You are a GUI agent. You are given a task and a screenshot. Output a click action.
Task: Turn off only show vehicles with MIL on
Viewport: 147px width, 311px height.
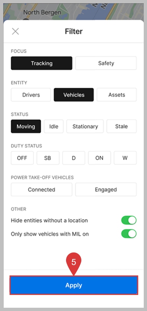click(x=129, y=234)
